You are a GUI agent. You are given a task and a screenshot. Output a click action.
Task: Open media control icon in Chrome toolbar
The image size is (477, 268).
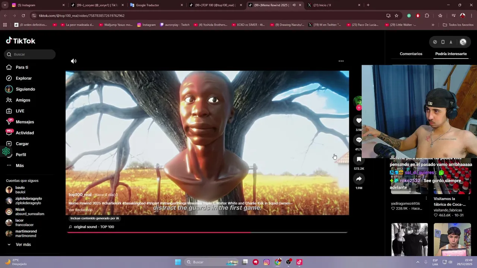point(454,16)
